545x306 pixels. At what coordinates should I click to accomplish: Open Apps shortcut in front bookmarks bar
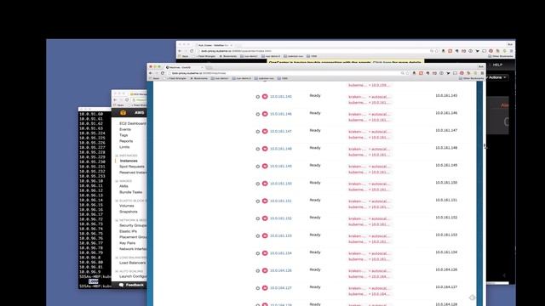coord(154,78)
